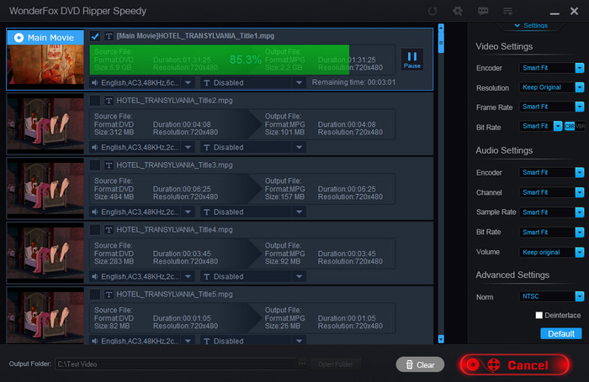Click the file list scrollbar down arrow

click(441, 339)
